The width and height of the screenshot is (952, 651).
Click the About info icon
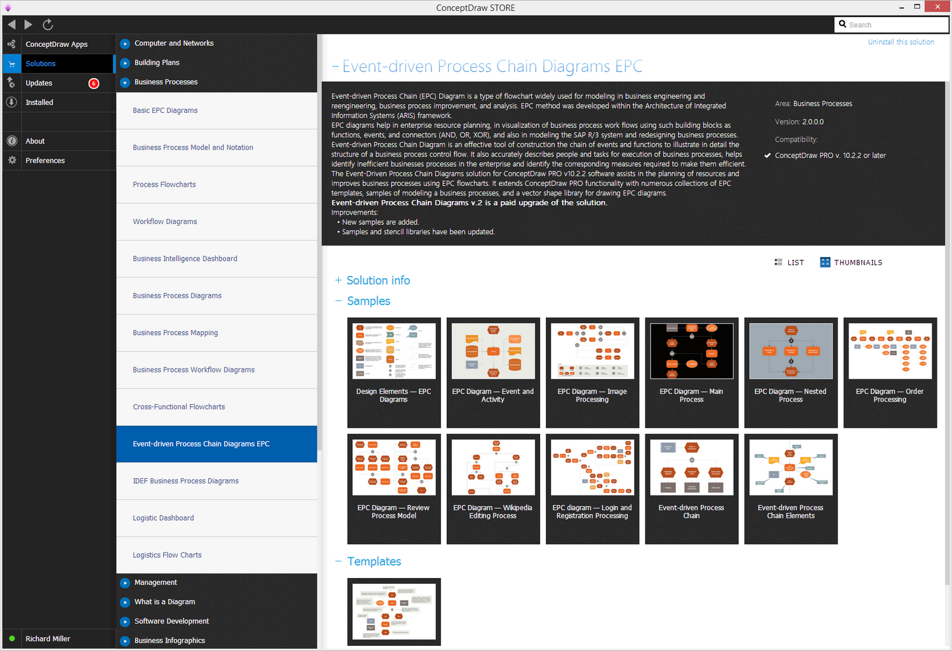click(11, 141)
